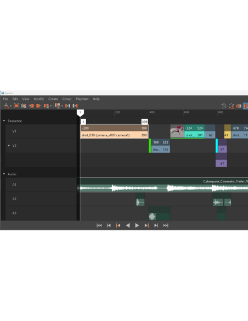Click the trim start to playhead icon
This screenshot has height=321, width=248.
point(31,106)
